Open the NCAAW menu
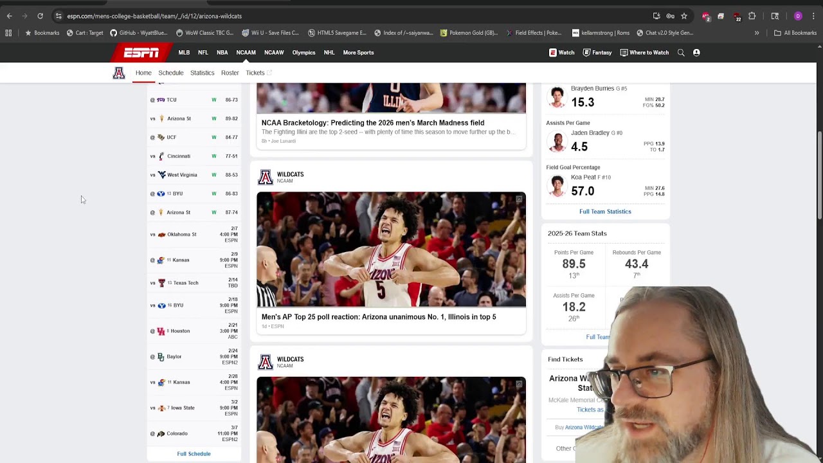 [x=274, y=53]
